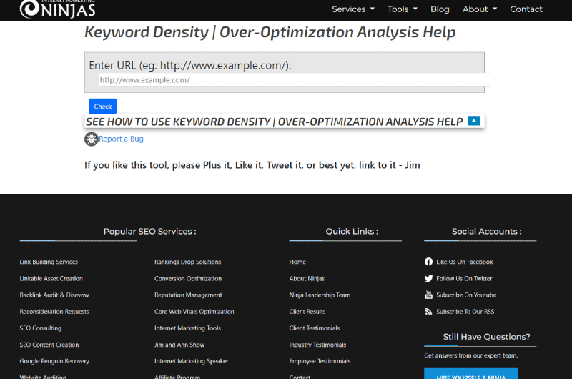Click the Hire Yourself a Ninja button
The image size is (572, 379).
471,373
